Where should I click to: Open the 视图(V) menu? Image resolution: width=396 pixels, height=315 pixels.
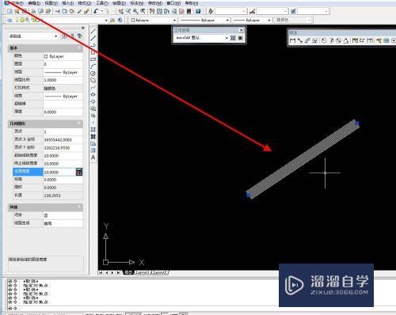[x=51, y=3]
